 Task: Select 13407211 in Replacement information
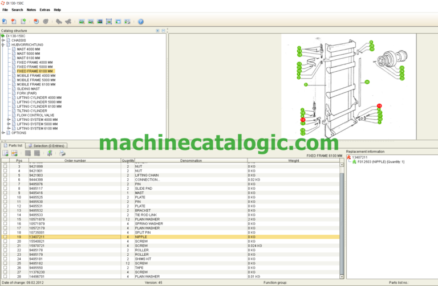click(359, 157)
